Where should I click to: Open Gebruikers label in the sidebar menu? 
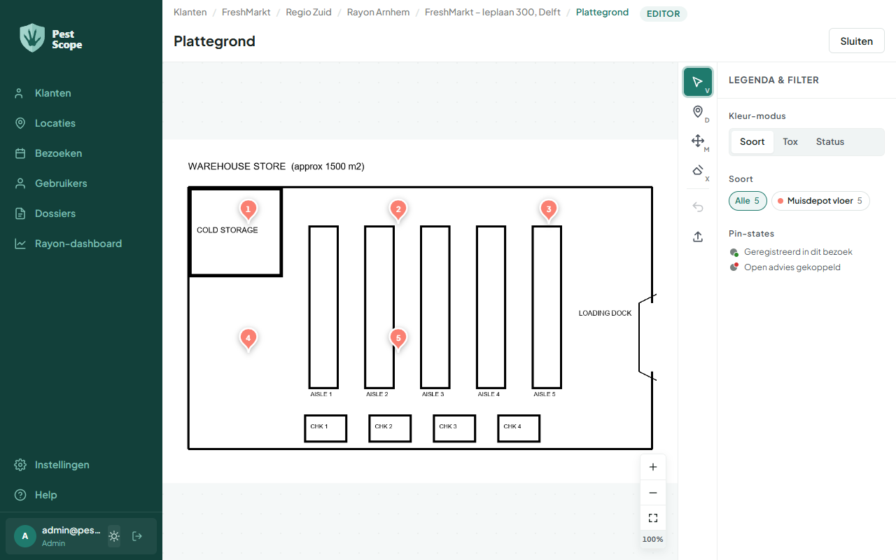61,183
